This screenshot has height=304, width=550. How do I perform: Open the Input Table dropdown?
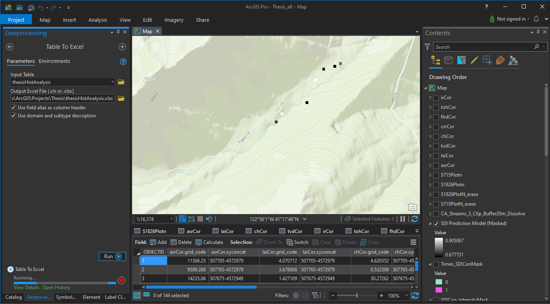pos(112,82)
